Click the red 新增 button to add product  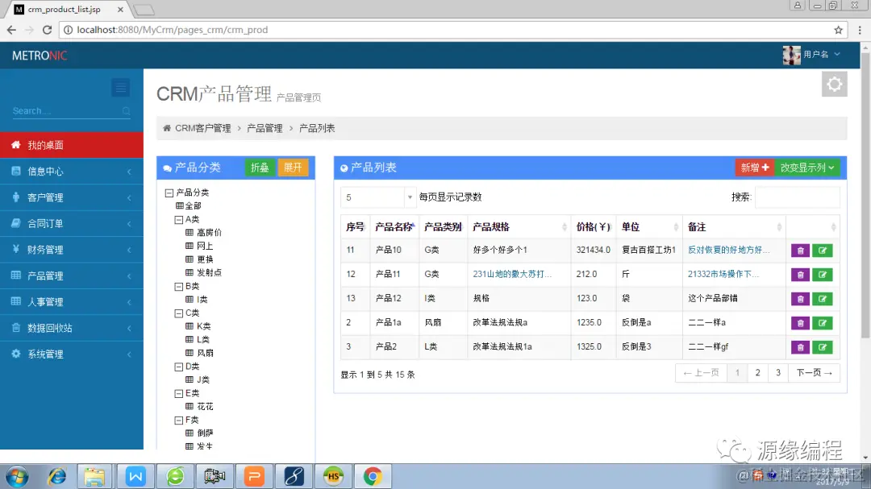pyautogui.click(x=753, y=167)
